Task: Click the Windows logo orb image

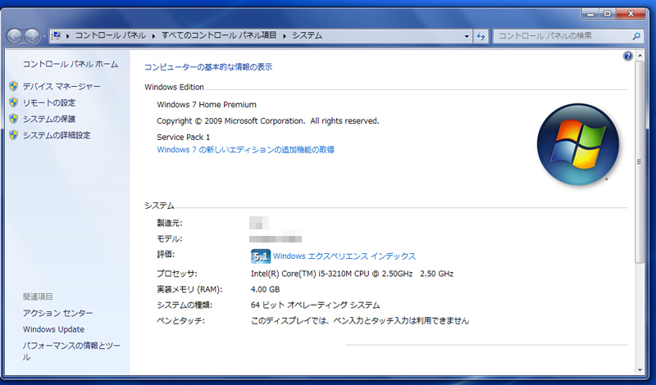Action: point(578,144)
